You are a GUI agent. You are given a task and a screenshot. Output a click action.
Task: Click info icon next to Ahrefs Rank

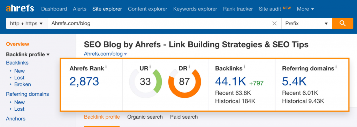tap(106, 67)
